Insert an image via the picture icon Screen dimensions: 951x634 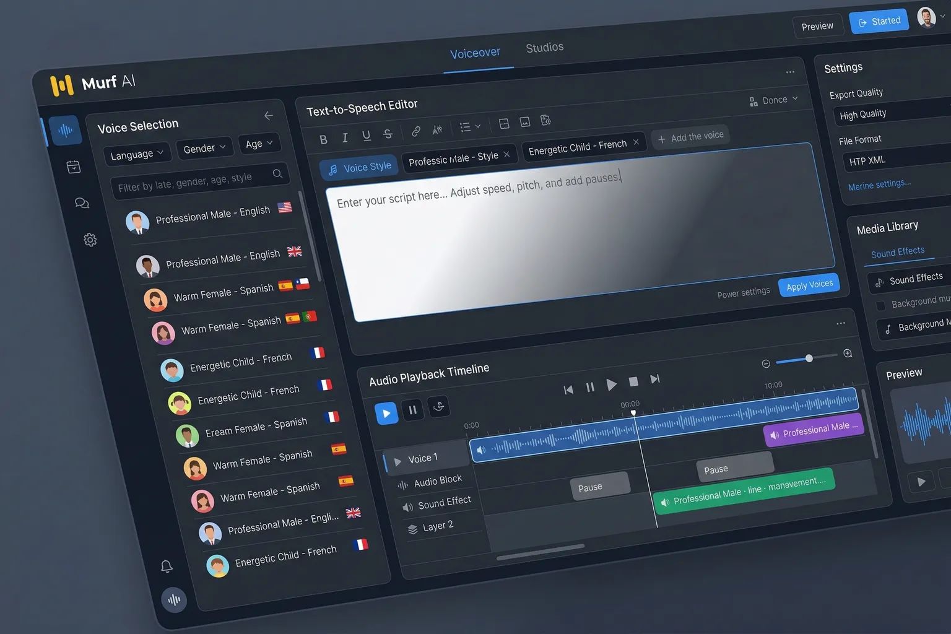pos(525,122)
